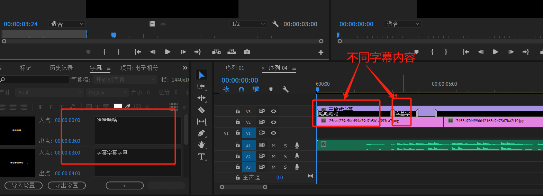Hide track V3 with eye toggle
The image size is (543, 196).
[273, 111]
